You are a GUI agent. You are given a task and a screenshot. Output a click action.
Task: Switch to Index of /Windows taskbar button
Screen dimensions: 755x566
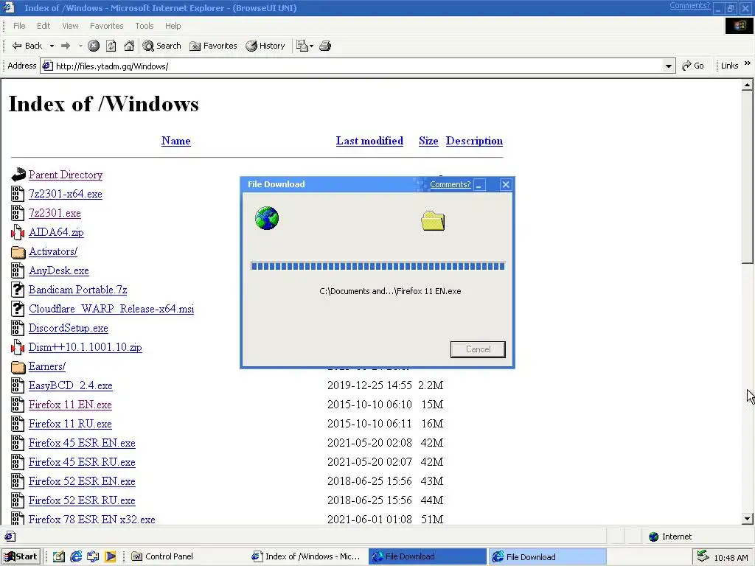tap(306, 556)
